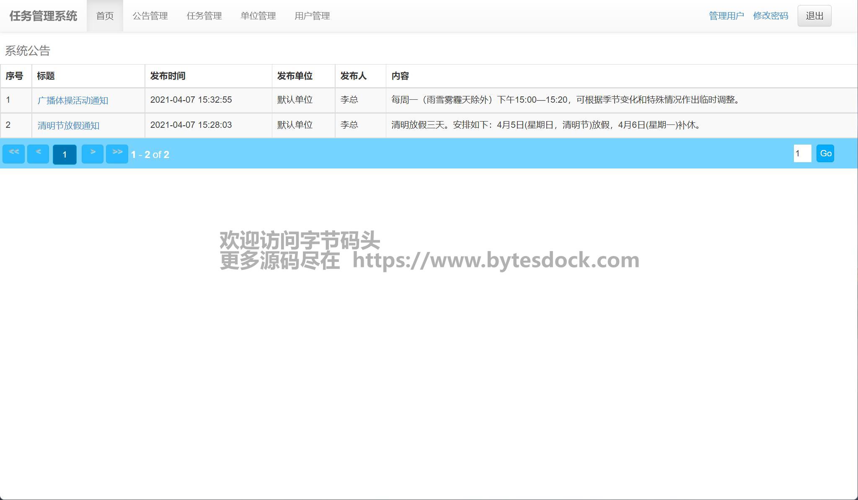Select page 1 in pagination
The height and width of the screenshot is (500, 858).
point(65,154)
